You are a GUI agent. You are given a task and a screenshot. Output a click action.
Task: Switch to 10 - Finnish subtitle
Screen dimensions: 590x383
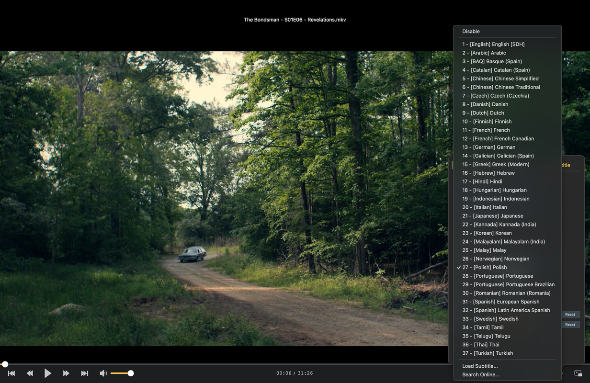[507, 122]
